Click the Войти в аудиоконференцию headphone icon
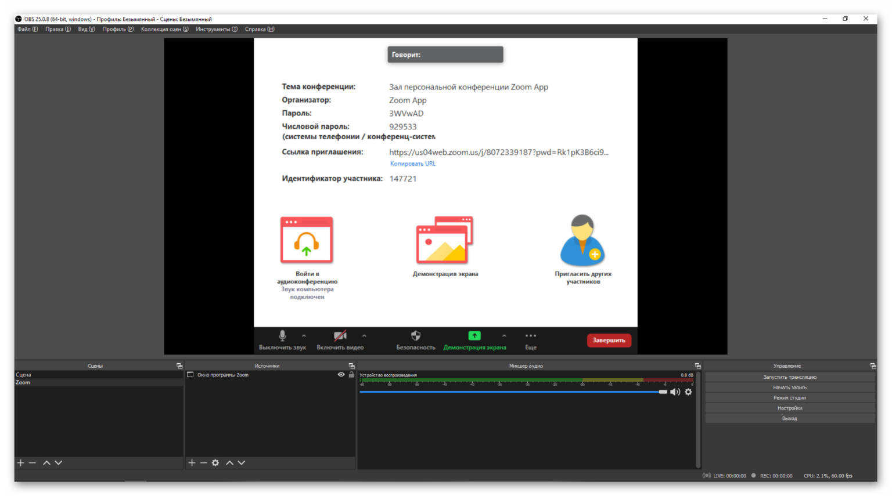This screenshot has width=892, height=496. [x=307, y=240]
